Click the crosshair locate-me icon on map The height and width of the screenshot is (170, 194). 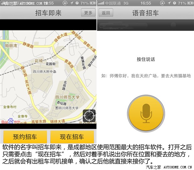coord(89,116)
